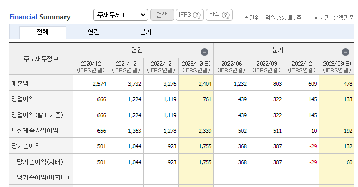Select the 세전계속사업이익 row label
This screenshot has width=358, height=187.
(x=35, y=131)
